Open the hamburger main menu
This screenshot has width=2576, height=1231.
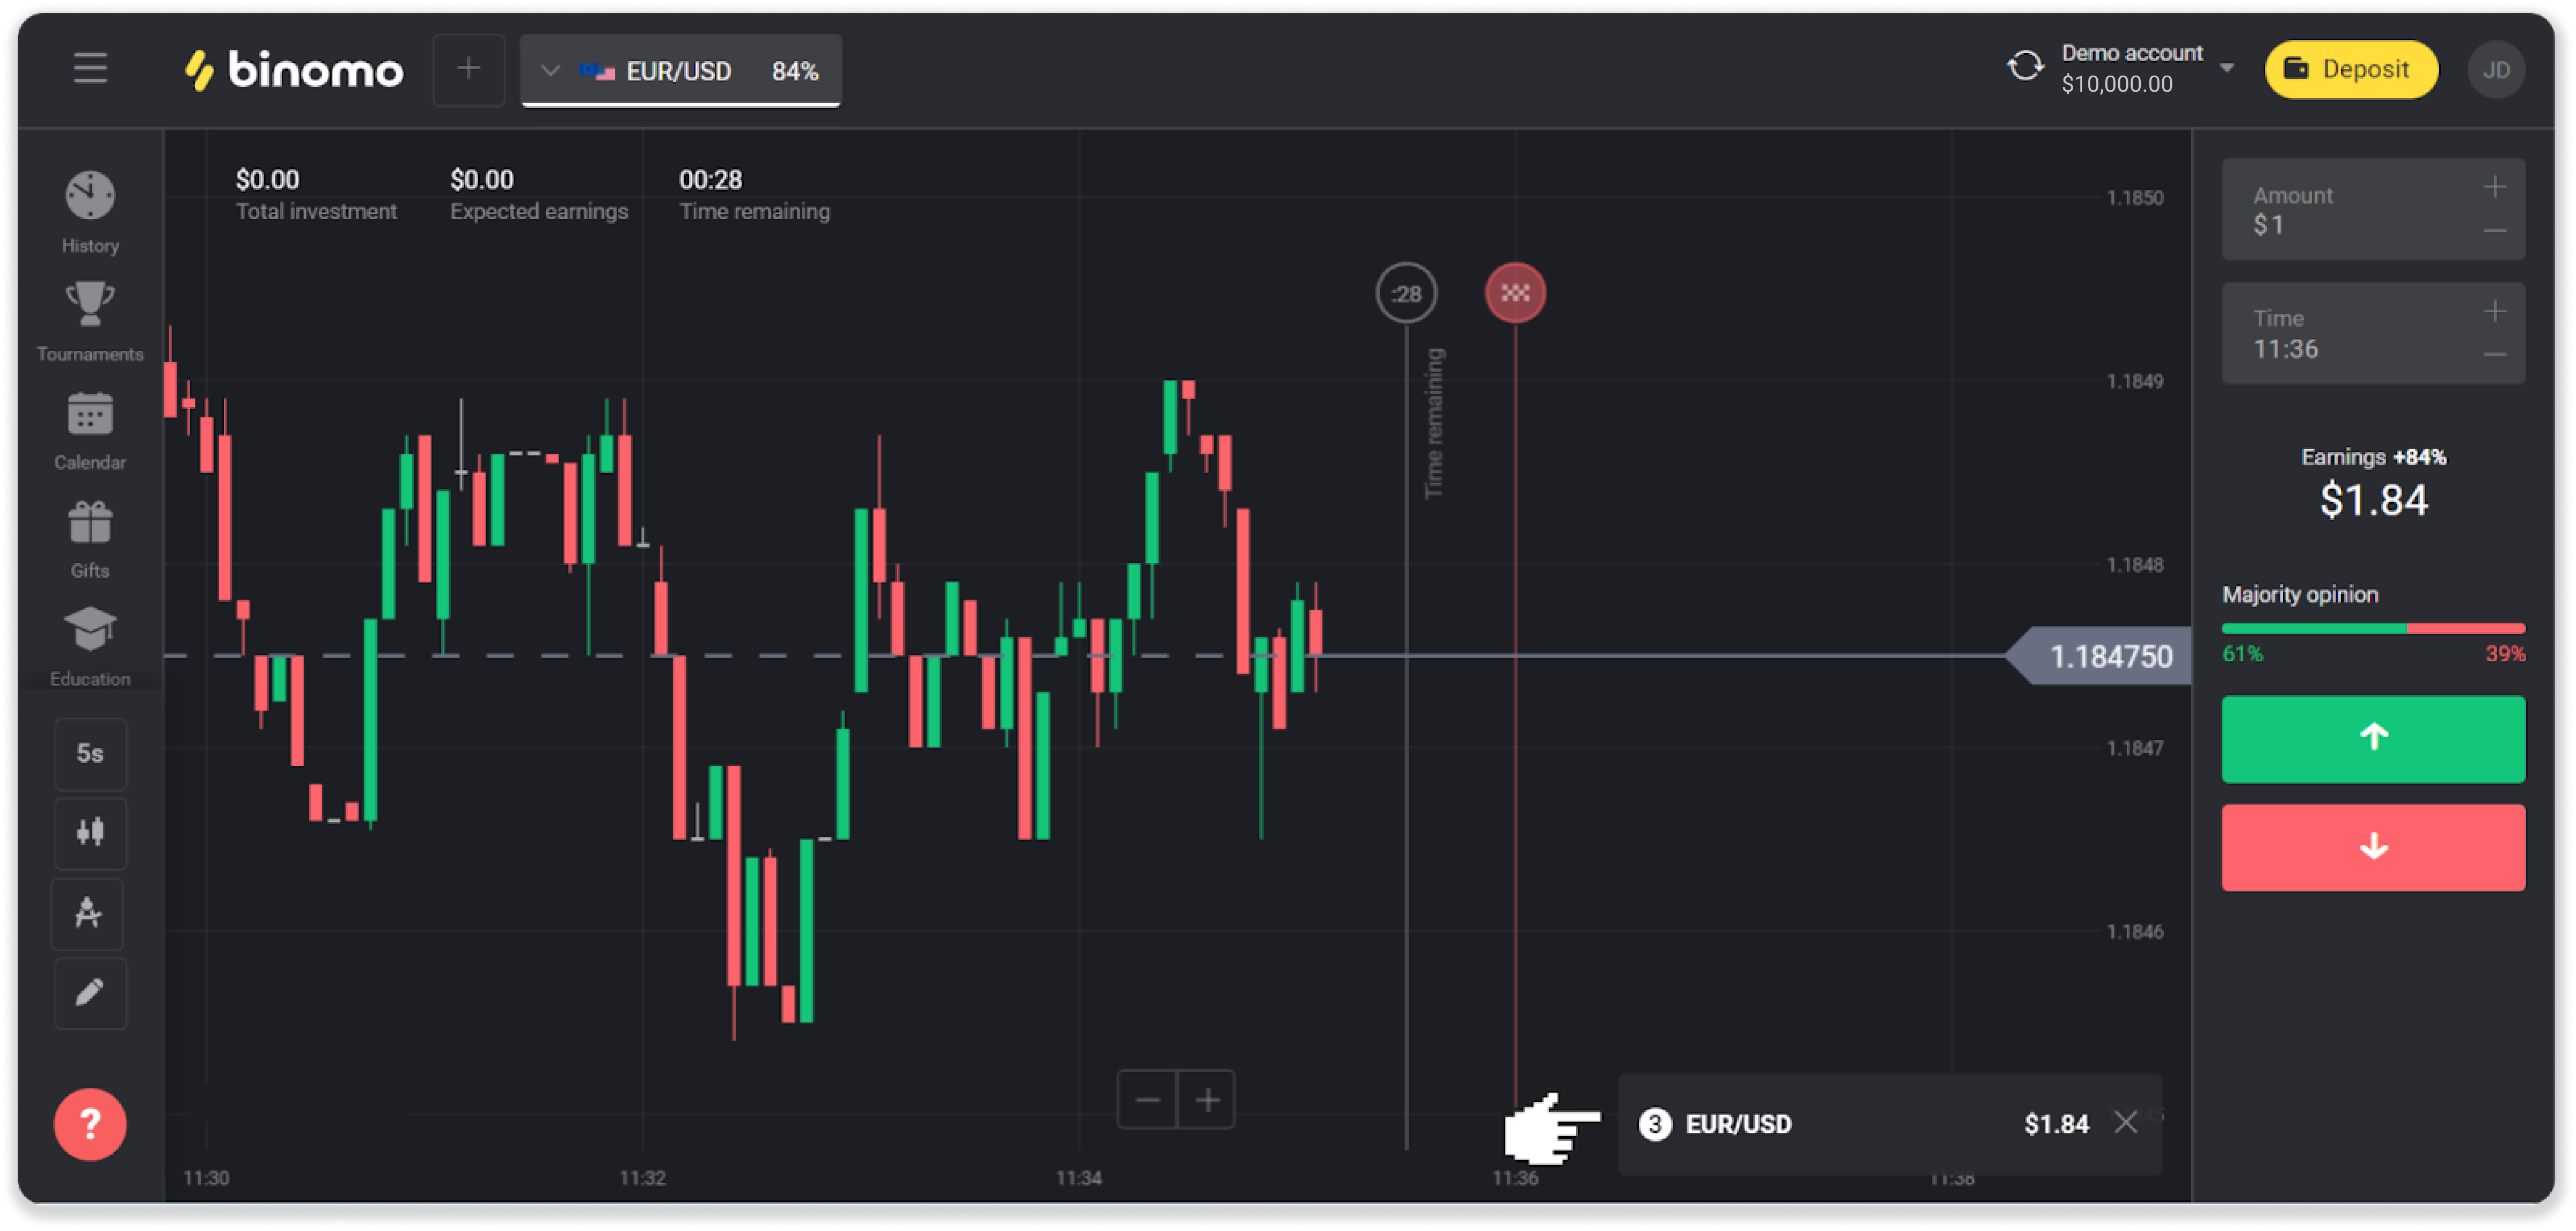click(90, 69)
